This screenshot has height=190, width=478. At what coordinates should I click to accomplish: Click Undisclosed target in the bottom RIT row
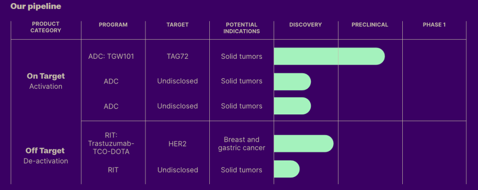[x=177, y=170]
